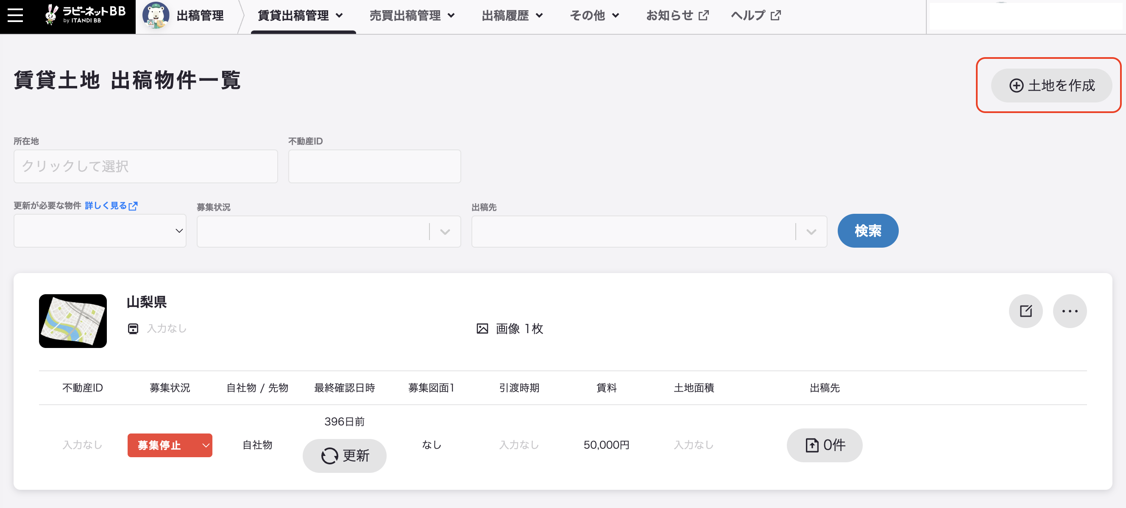Image resolution: width=1126 pixels, height=508 pixels.
Task: Click 引渡時期 column header
Action: (x=519, y=387)
